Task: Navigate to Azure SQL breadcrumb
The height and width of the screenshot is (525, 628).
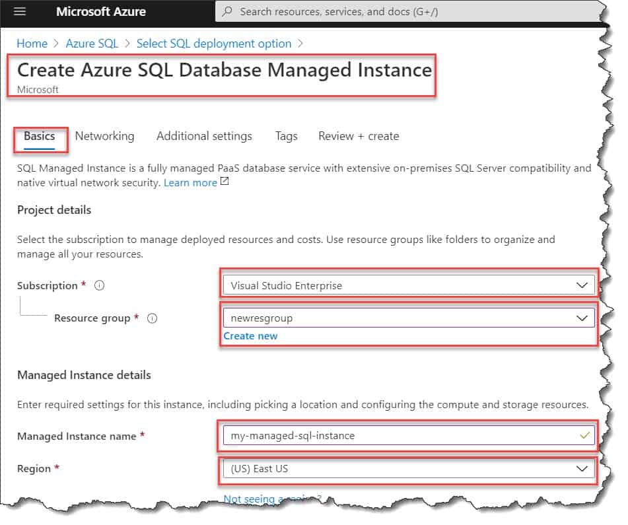Action: click(92, 44)
